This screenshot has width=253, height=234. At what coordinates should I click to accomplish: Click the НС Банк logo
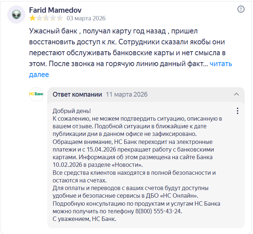point(36,94)
